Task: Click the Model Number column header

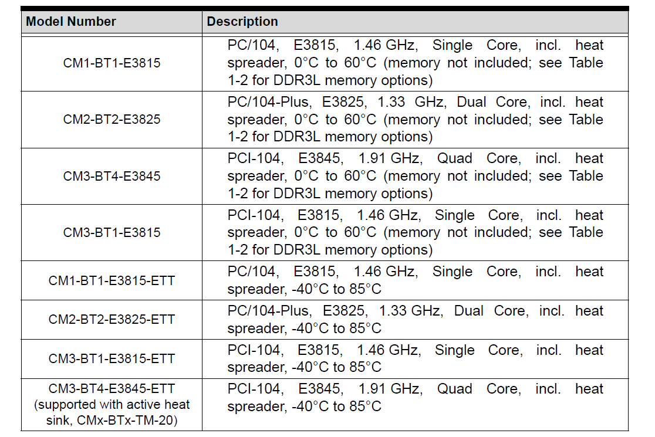Action: (71, 22)
